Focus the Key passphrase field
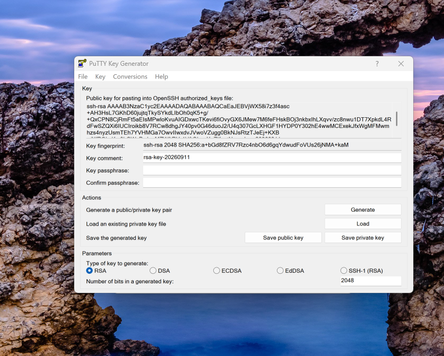 pyautogui.click(x=272, y=170)
